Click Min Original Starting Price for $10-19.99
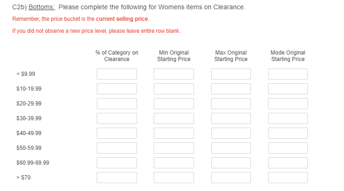The width and height of the screenshot is (344, 191). (x=174, y=89)
